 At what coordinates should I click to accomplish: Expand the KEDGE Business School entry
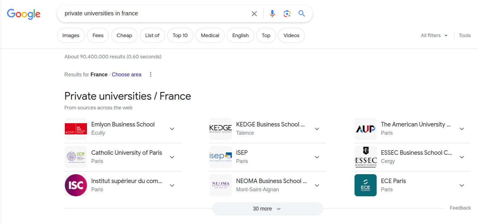click(317, 129)
